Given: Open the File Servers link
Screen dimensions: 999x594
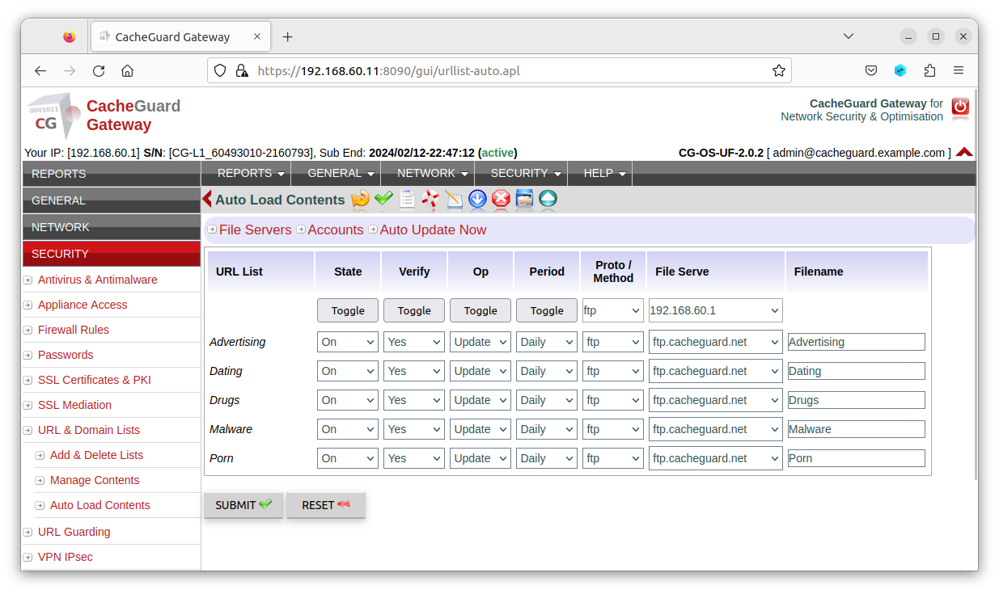Looking at the screenshot, I should click(255, 230).
